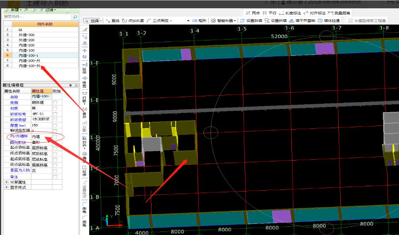Click the move arrows icon in vertical toolbar

[x=85, y=50]
